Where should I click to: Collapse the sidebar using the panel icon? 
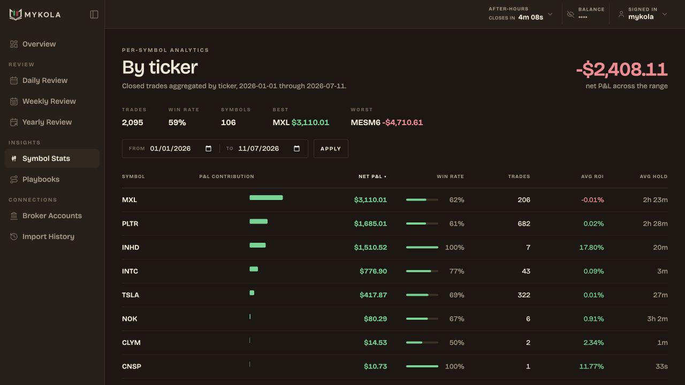94,14
